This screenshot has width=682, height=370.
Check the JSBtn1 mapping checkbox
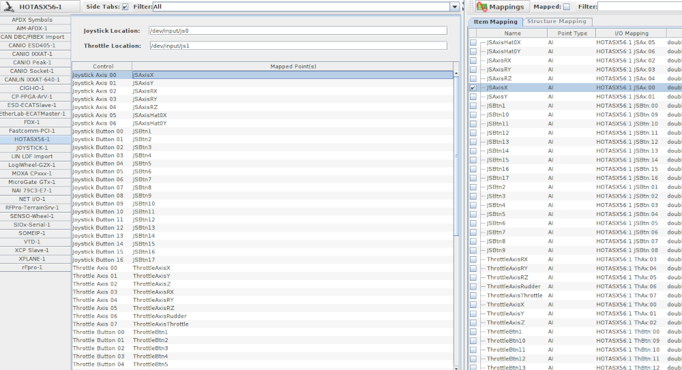pyautogui.click(x=473, y=106)
